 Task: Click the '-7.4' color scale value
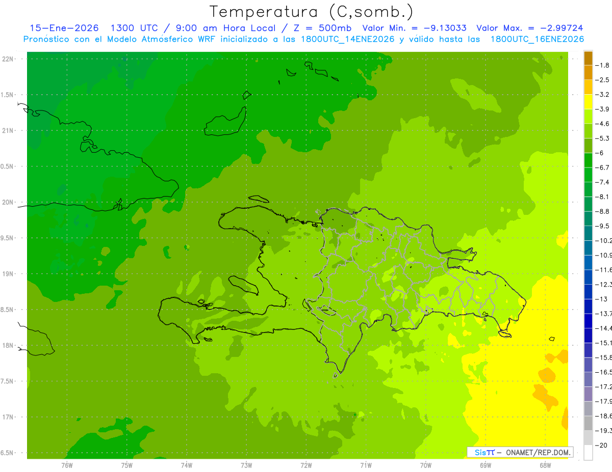click(603, 182)
